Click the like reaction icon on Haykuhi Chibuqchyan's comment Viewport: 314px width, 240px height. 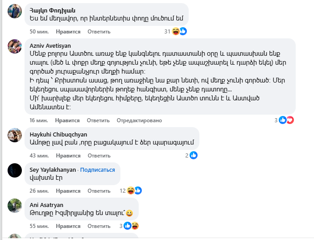194,155
